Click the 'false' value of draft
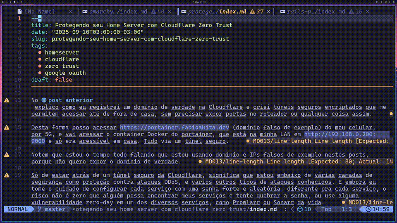This screenshot has height=223, width=397. tap(64, 80)
